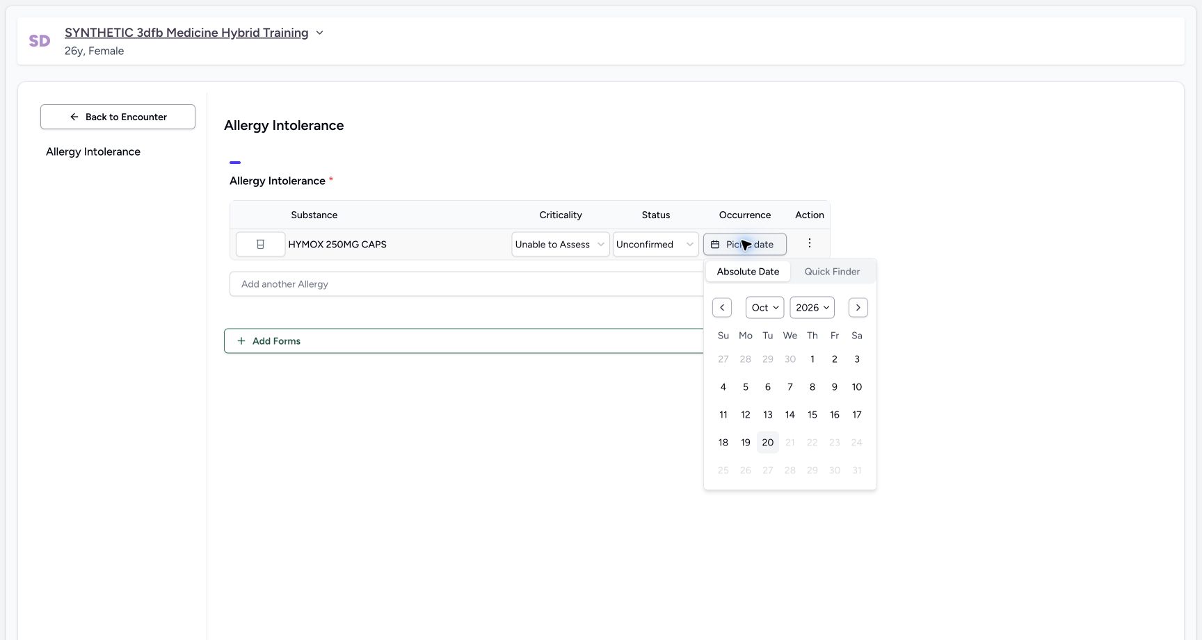Screen dimensions: 1202x640
Task: Click the HYMOX 250MG CAPS substance text
Action: tap(337, 245)
